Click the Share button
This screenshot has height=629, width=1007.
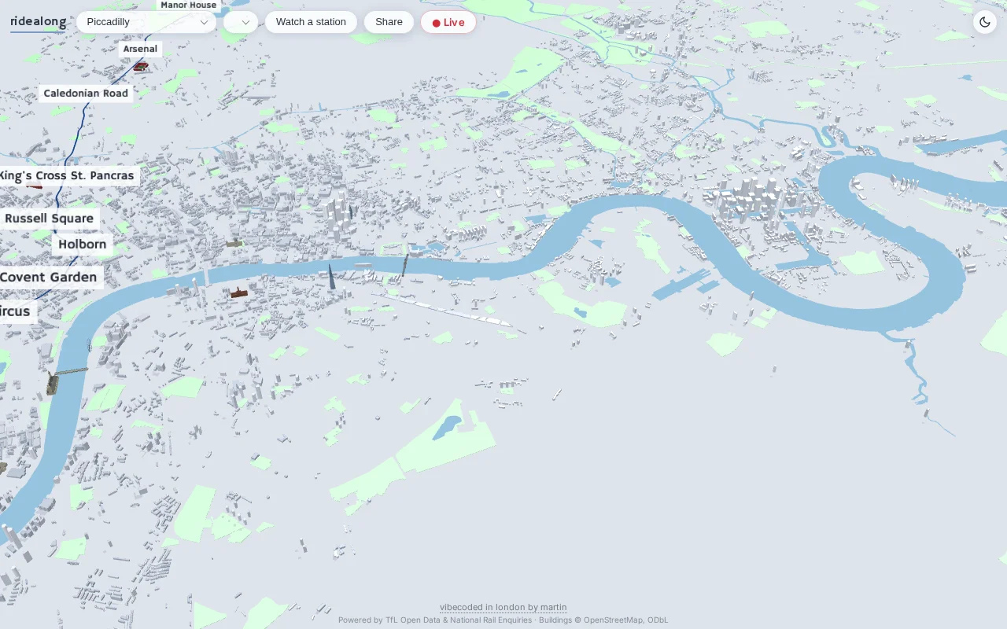(x=389, y=22)
